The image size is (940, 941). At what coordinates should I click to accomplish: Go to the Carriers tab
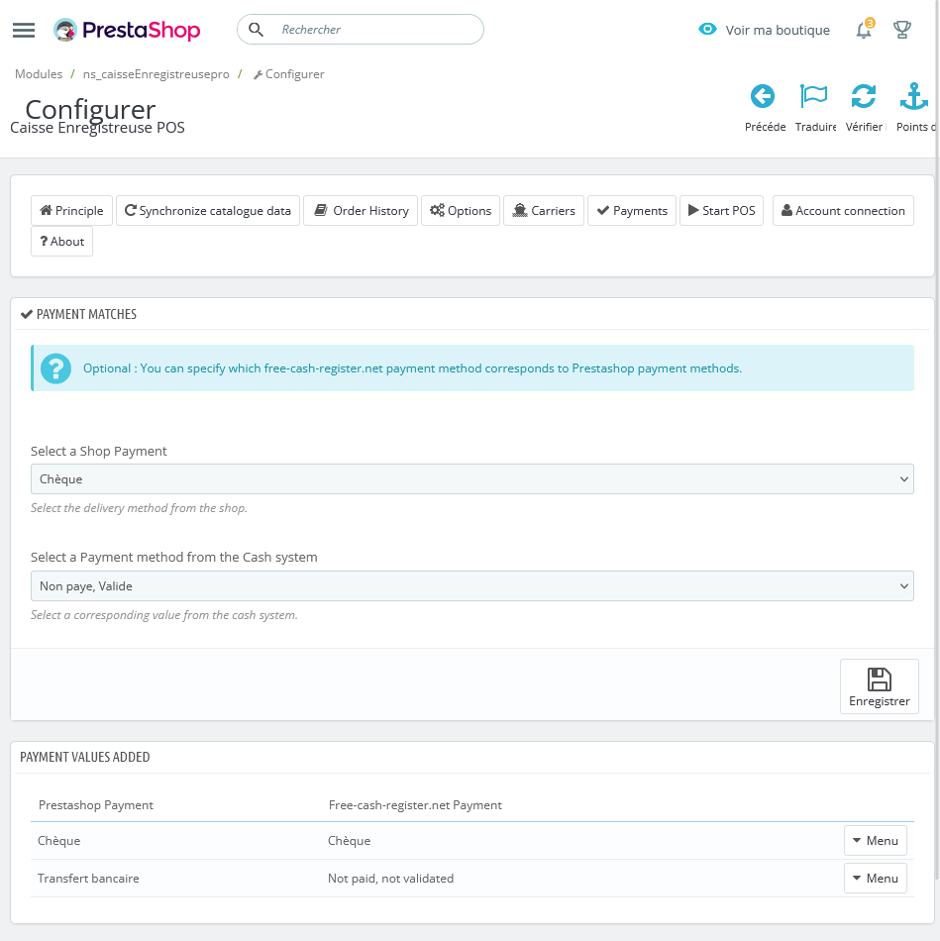point(544,211)
